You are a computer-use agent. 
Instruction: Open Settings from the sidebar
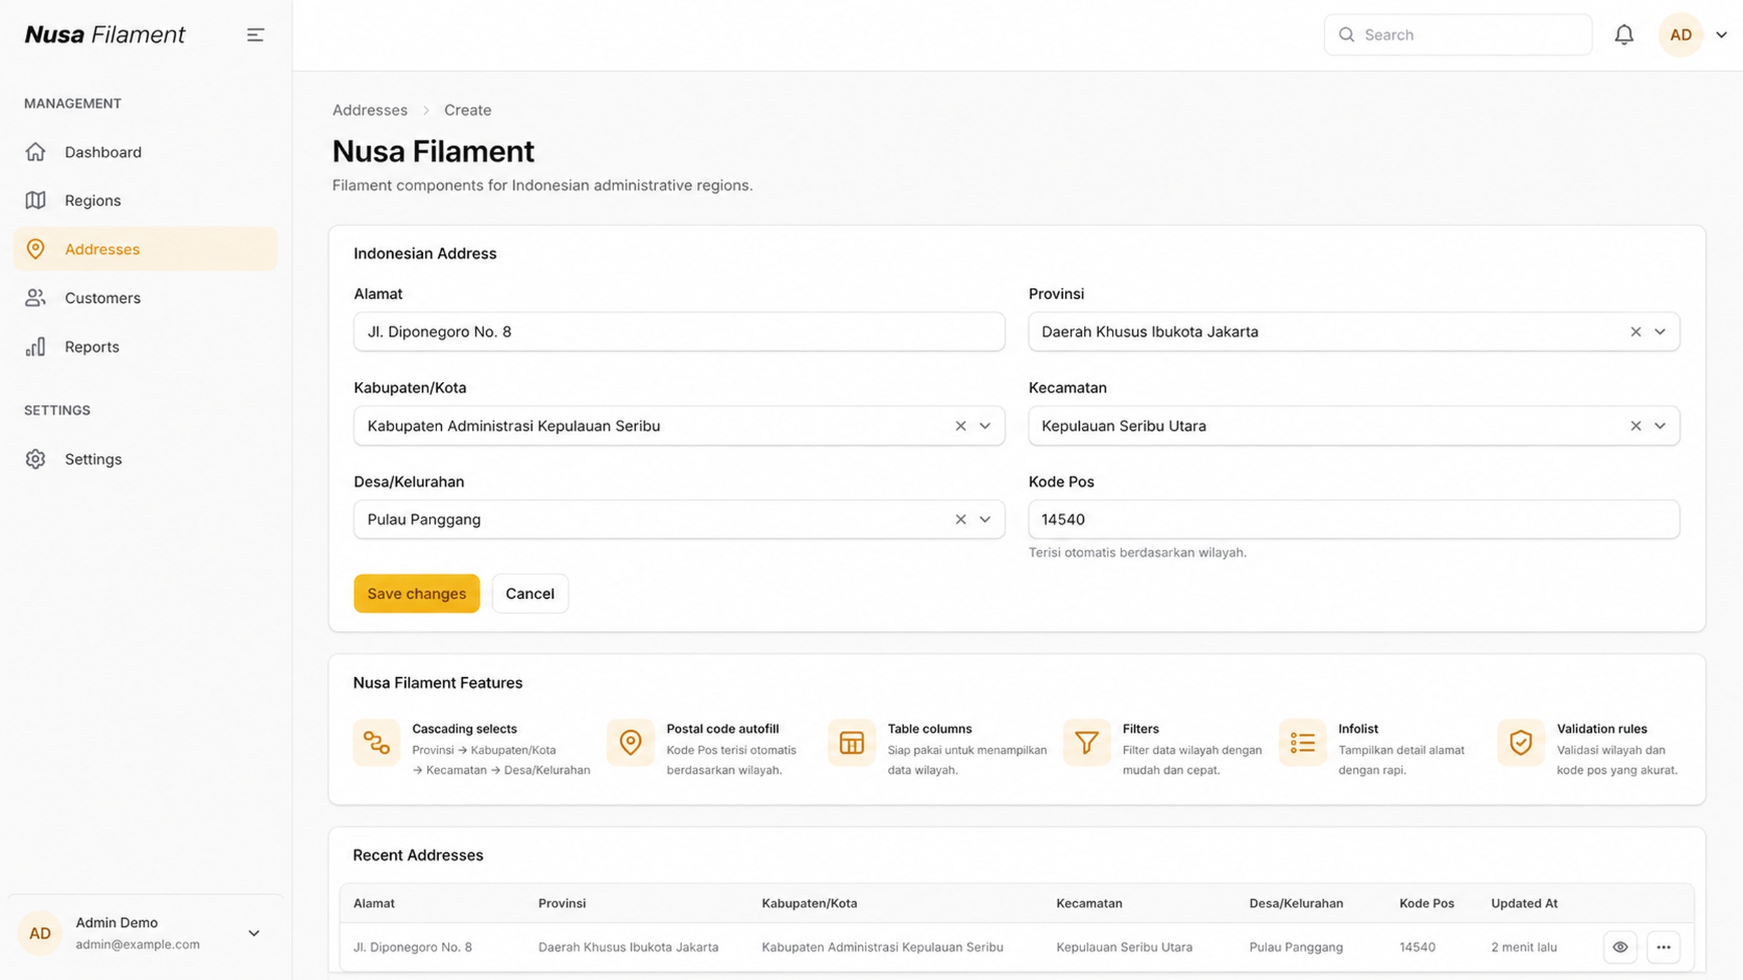[x=146, y=459]
